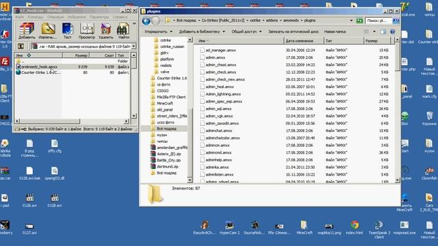Click the red FileZilla desktop icon

5,61
